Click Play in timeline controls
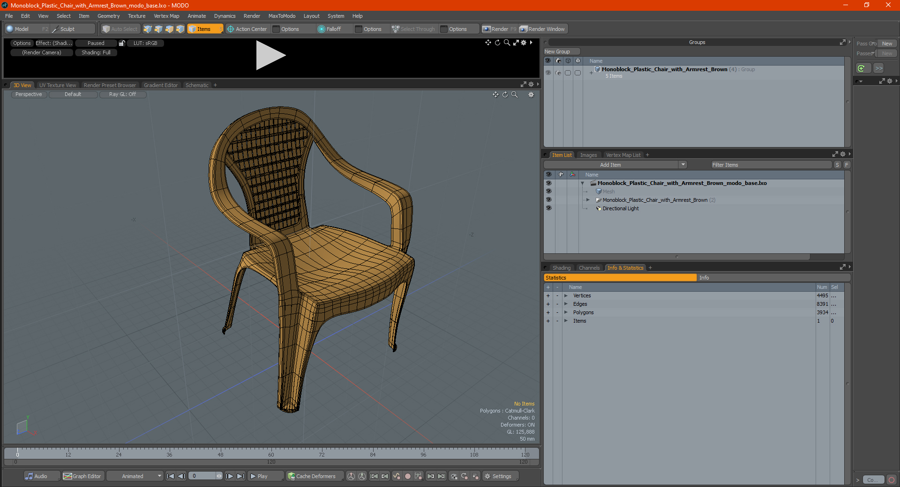900x487 pixels. [x=265, y=476]
